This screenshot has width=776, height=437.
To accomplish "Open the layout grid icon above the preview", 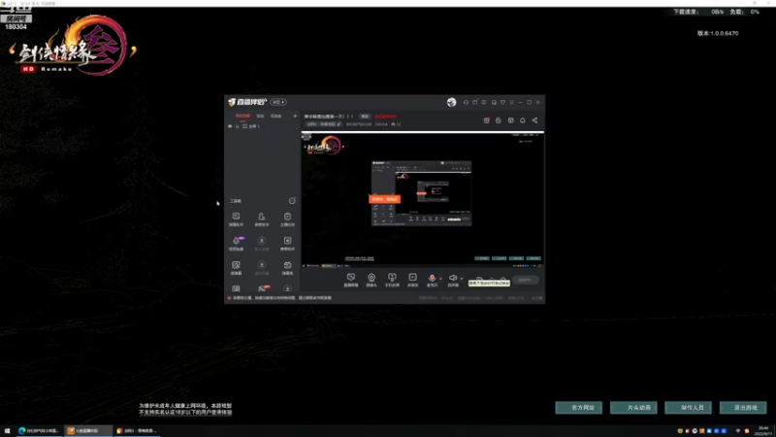I will pyautogui.click(x=511, y=120).
